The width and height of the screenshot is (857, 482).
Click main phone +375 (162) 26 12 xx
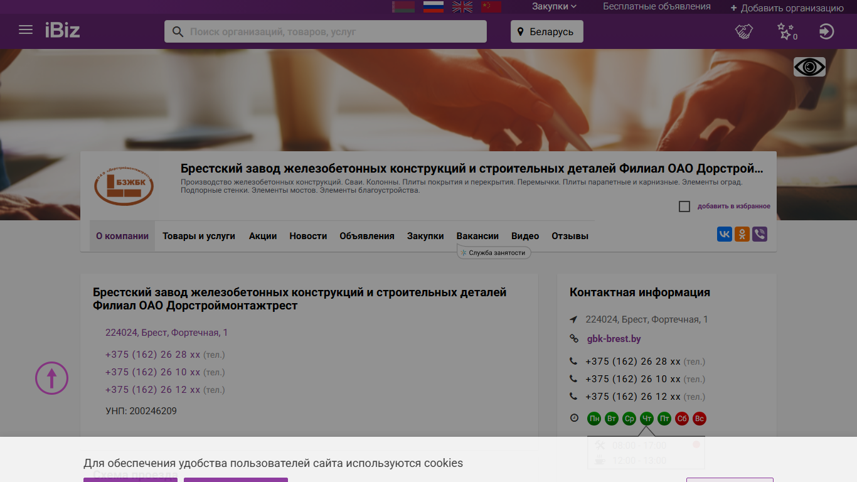[153, 390]
